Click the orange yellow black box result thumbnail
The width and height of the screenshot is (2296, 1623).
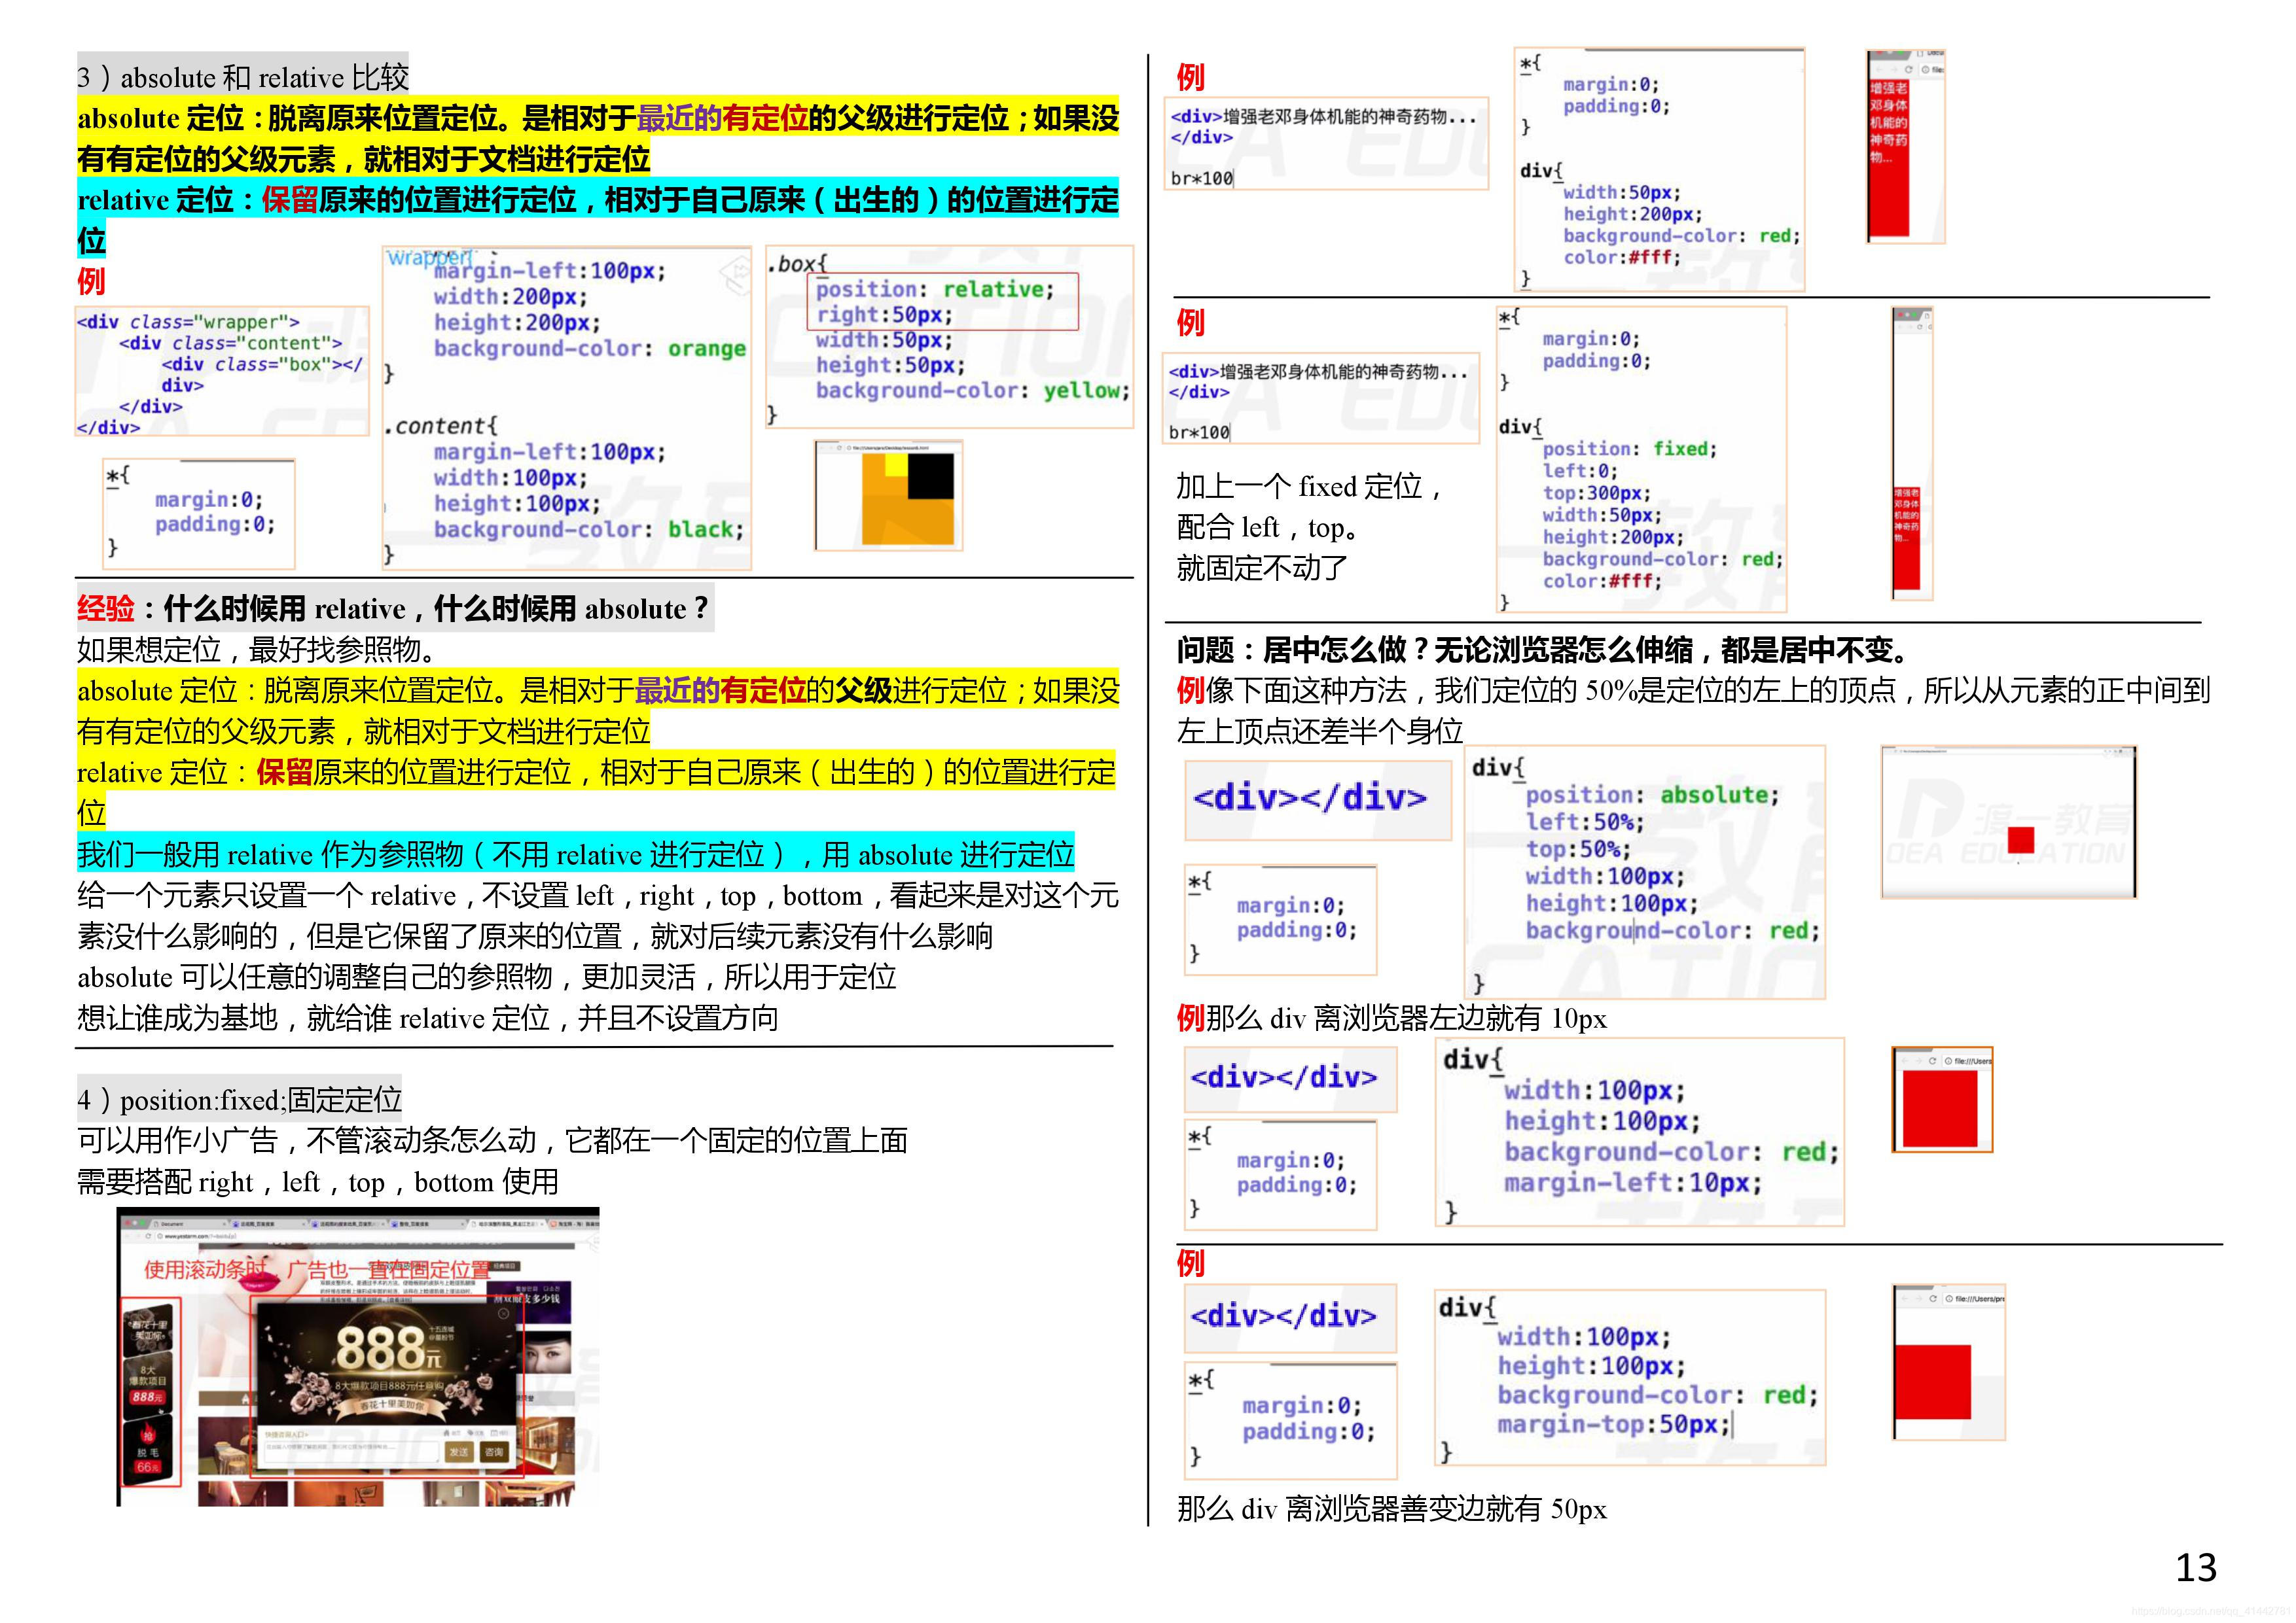[888, 497]
